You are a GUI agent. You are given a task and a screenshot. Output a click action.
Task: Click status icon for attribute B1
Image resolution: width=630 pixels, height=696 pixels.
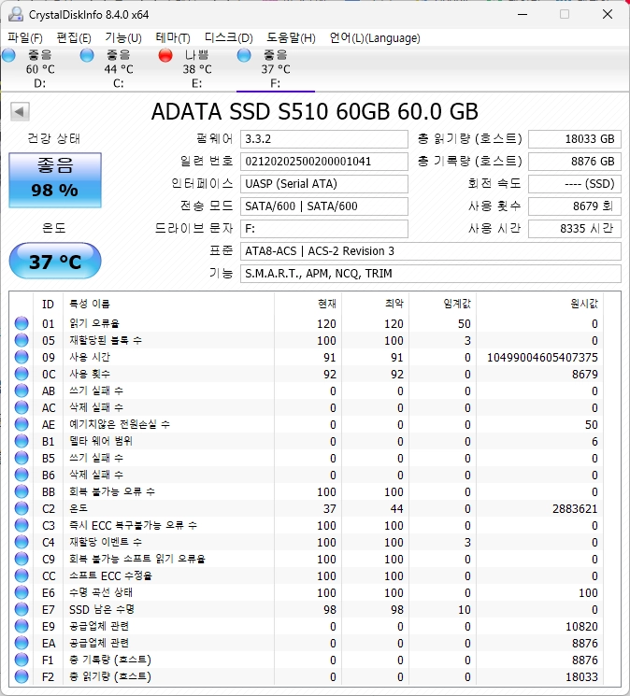point(21,441)
